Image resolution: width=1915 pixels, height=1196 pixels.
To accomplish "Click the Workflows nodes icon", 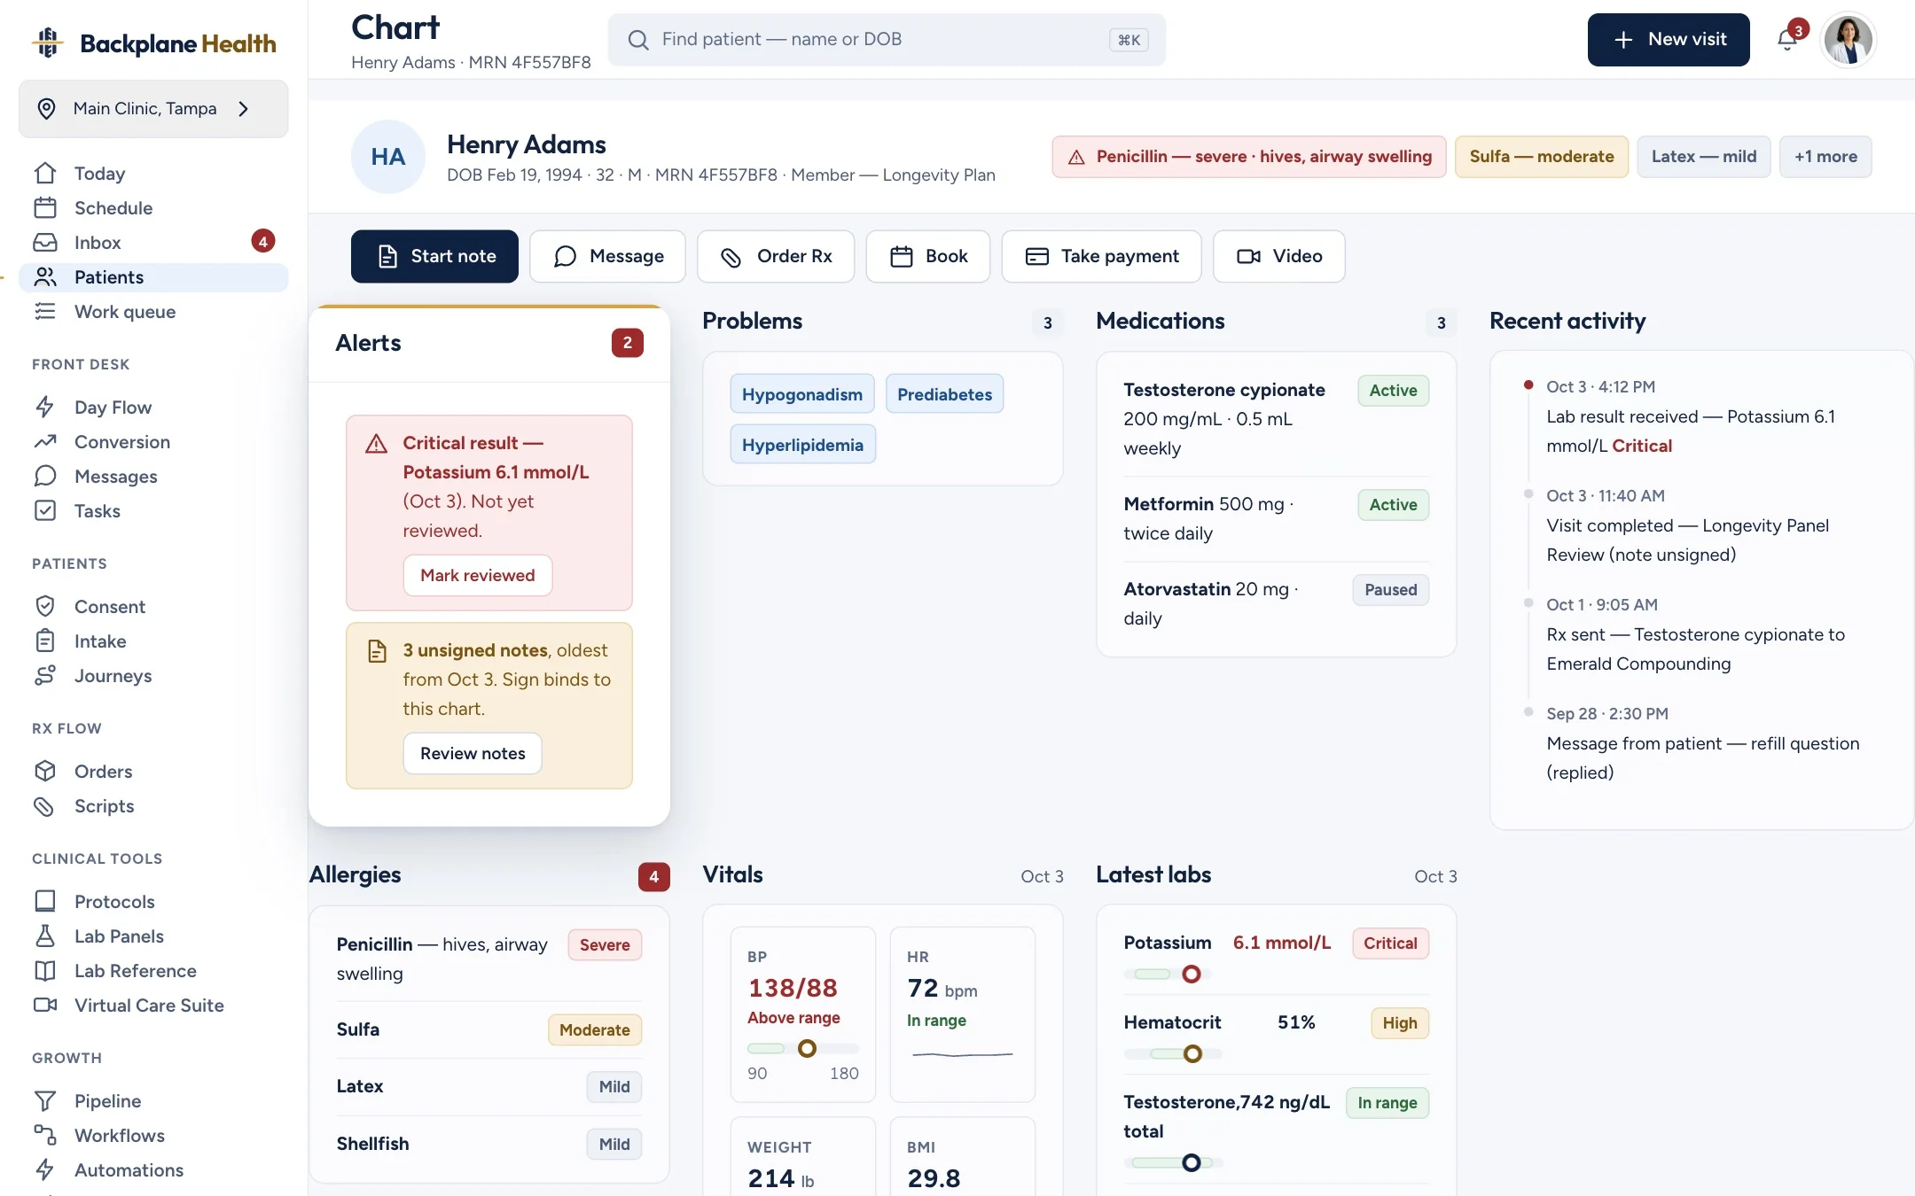I will tap(45, 1135).
